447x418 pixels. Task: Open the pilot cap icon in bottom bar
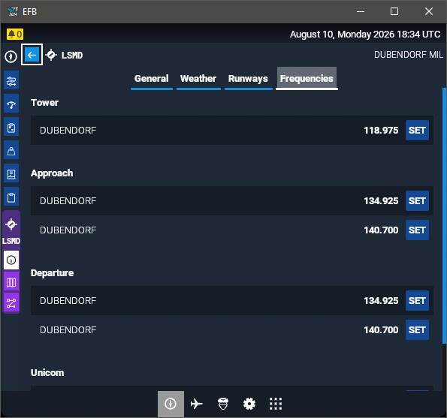pyautogui.click(x=223, y=404)
